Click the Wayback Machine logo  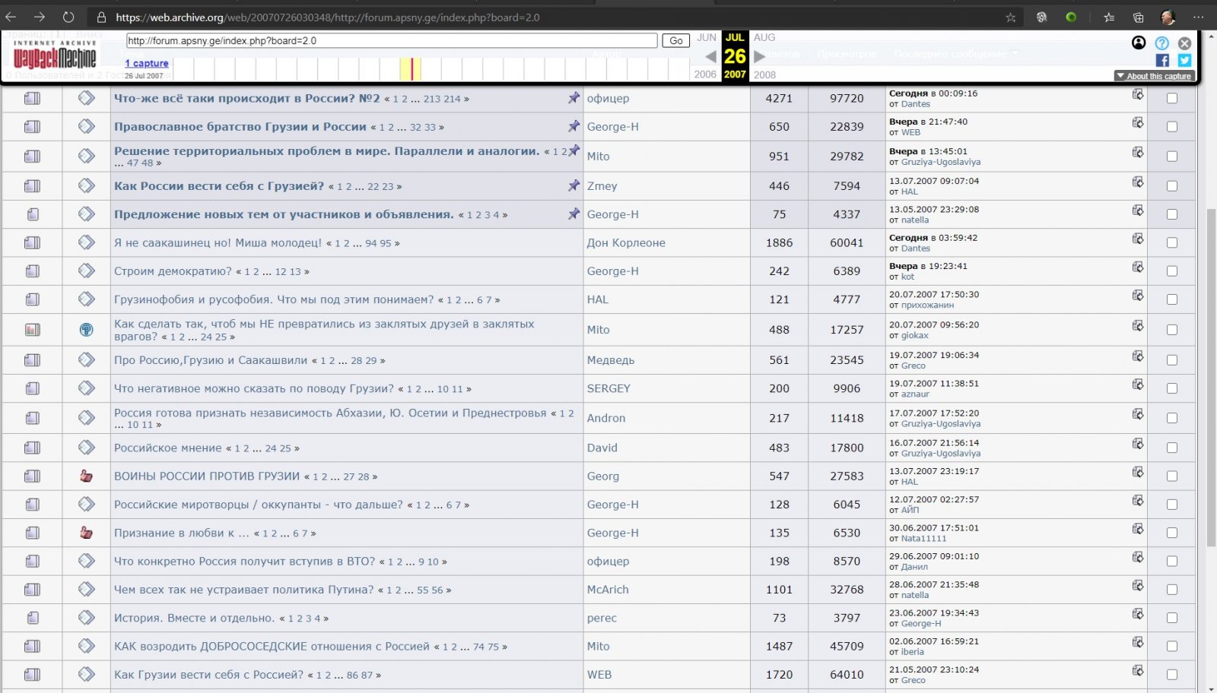(55, 55)
